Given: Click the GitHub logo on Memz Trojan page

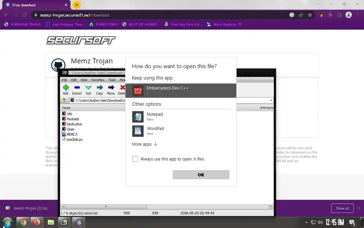Looking at the screenshot, I should point(58,65).
